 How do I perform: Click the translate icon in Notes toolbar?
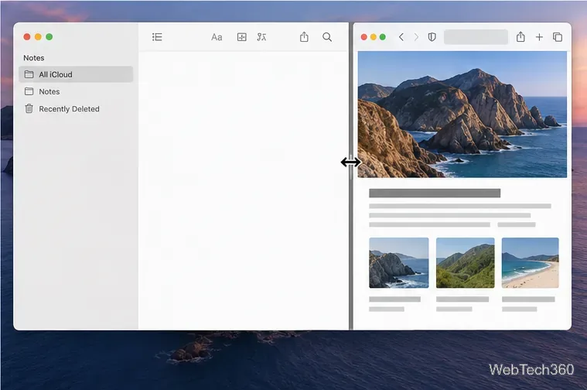[x=261, y=37]
